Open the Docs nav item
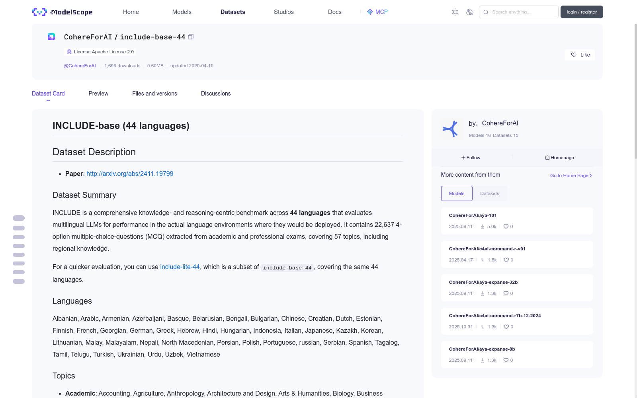 point(335,12)
